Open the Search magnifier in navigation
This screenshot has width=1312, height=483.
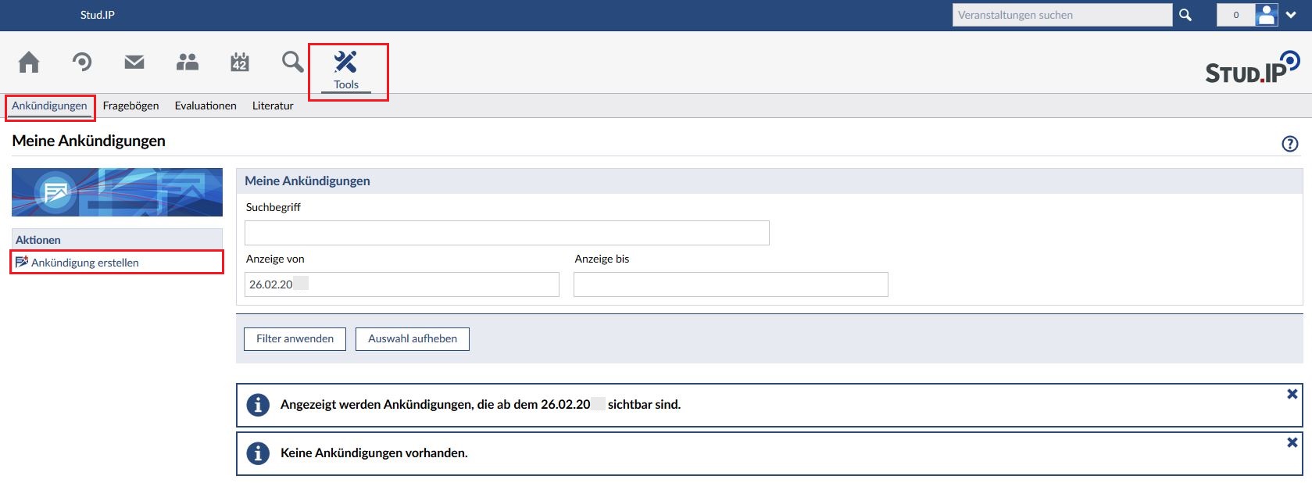coord(292,62)
